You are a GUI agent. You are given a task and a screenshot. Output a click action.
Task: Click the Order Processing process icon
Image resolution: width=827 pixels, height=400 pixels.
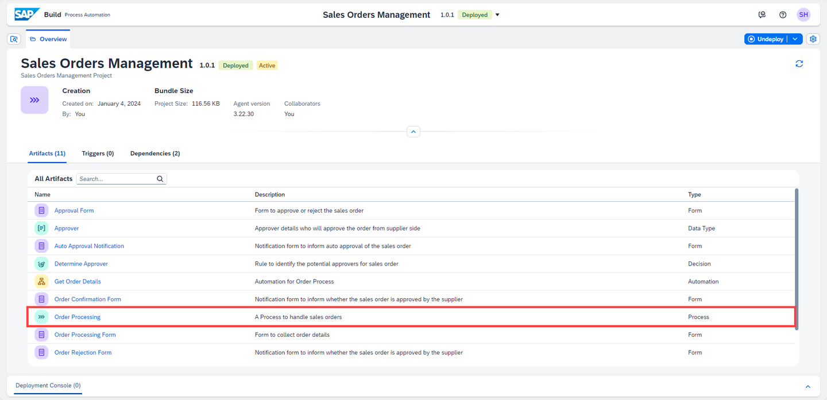(41, 317)
